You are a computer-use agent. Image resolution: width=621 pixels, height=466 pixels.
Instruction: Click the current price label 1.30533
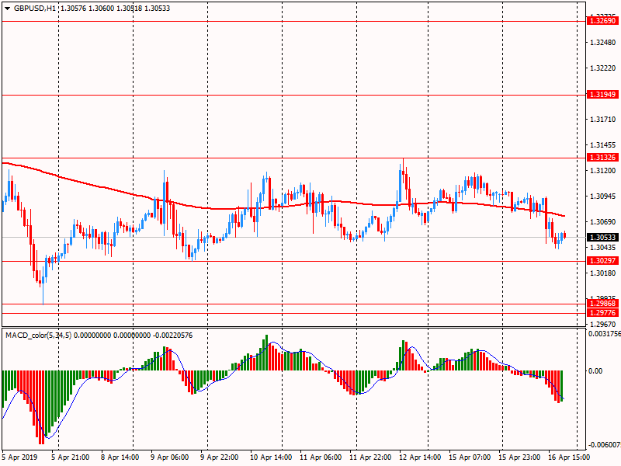[x=602, y=237]
